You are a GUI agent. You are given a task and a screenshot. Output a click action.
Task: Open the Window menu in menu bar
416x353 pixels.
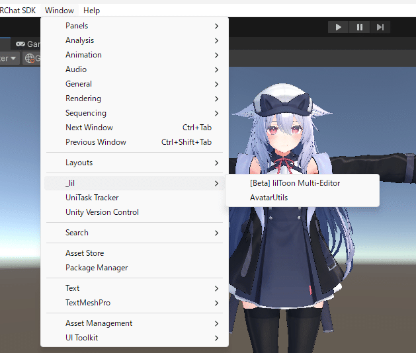tap(60, 11)
